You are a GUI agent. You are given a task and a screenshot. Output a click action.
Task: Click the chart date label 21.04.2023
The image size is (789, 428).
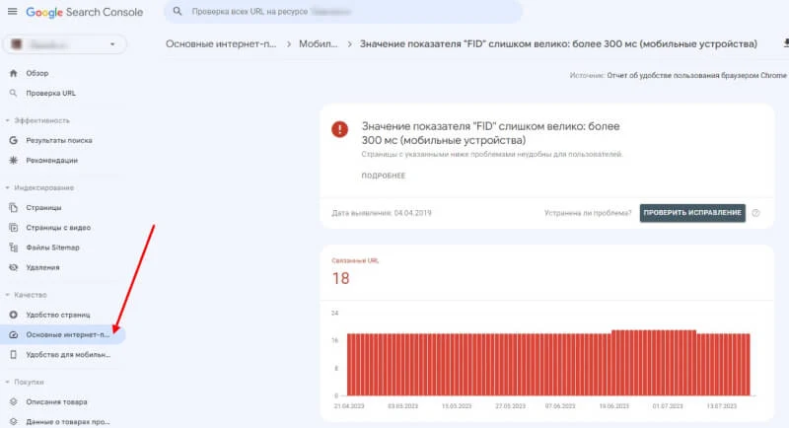(349, 406)
